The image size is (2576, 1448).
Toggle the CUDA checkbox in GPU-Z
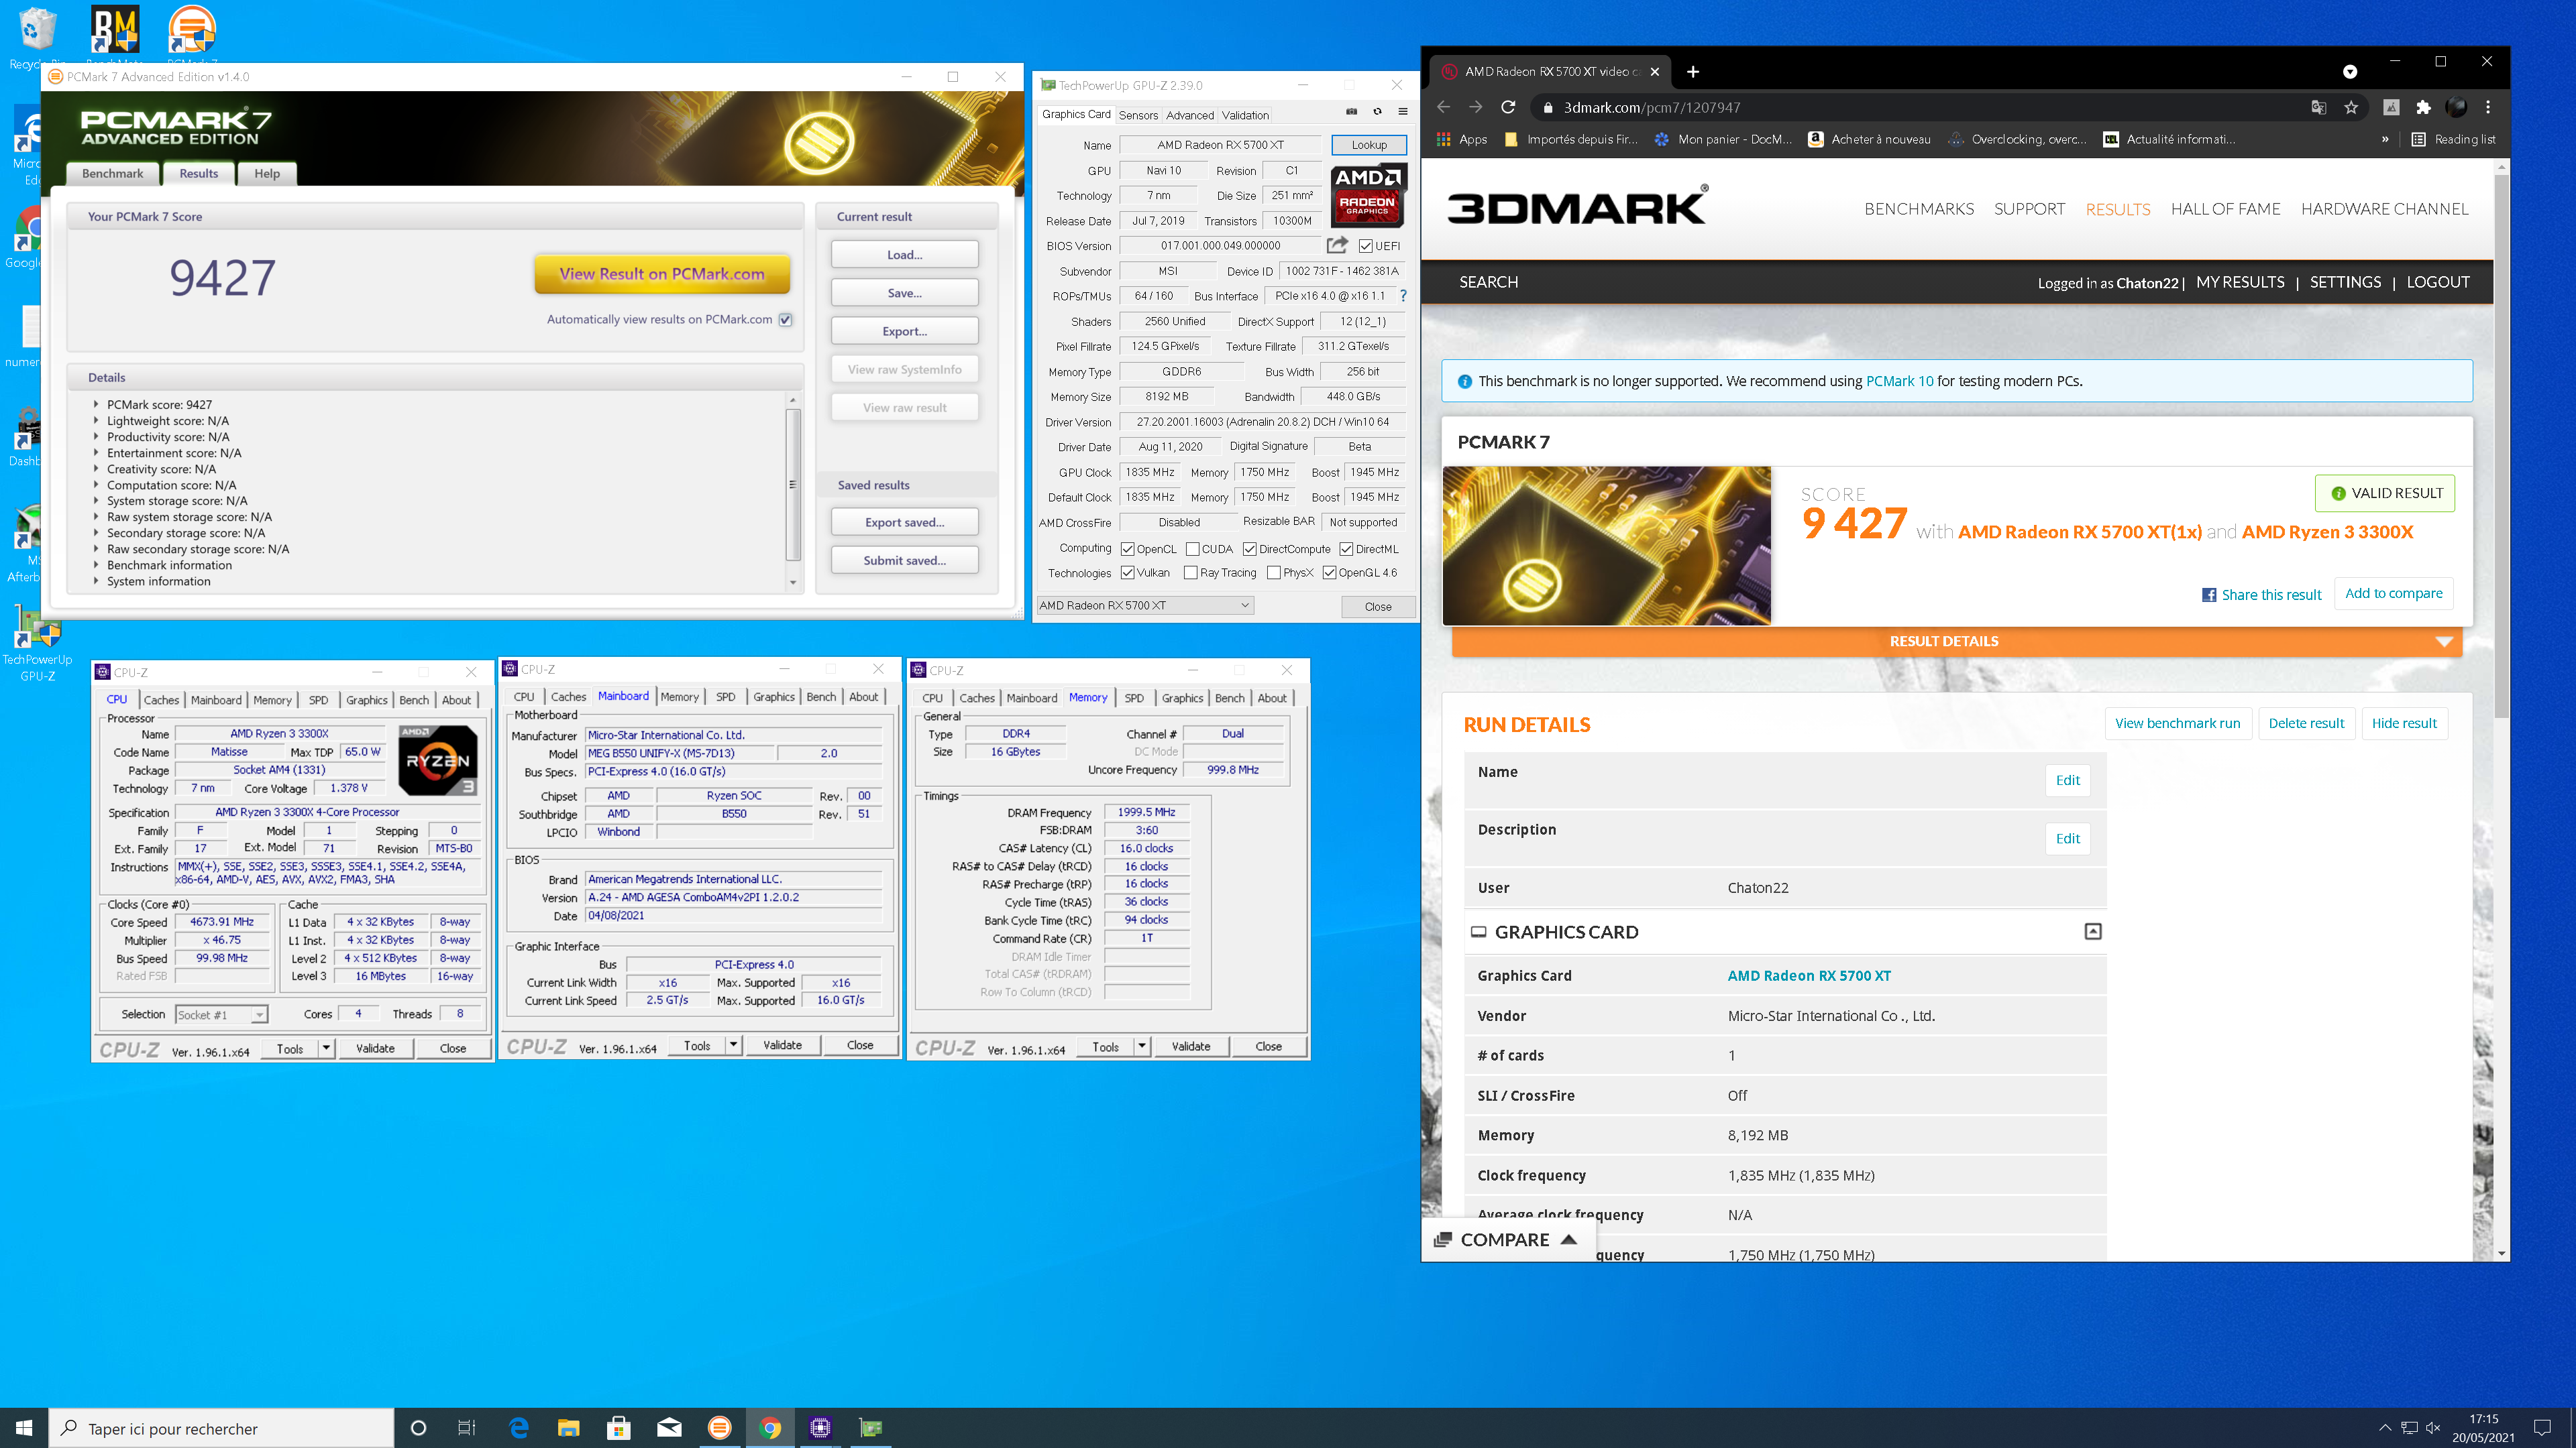[x=1192, y=548]
